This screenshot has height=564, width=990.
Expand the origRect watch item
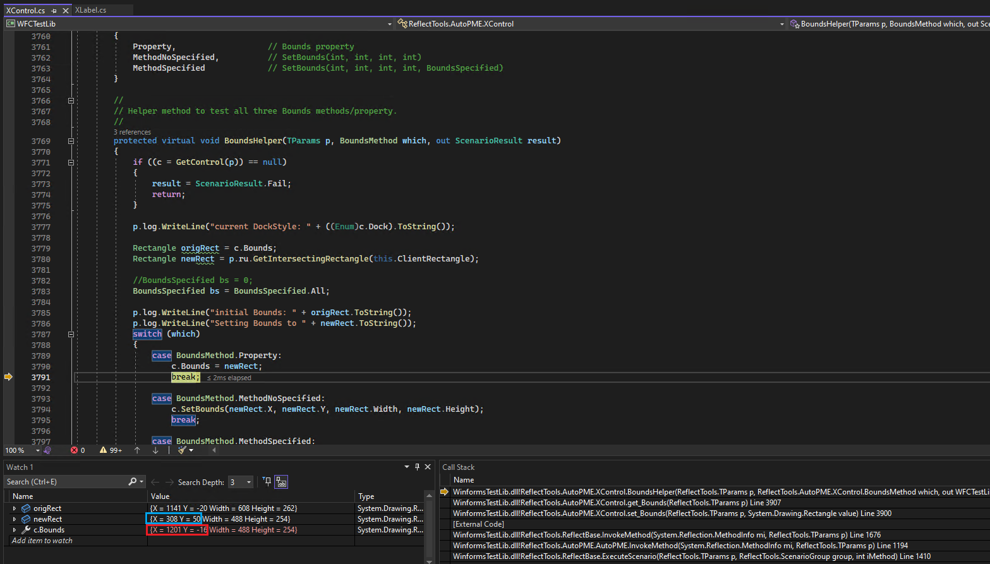(15, 508)
